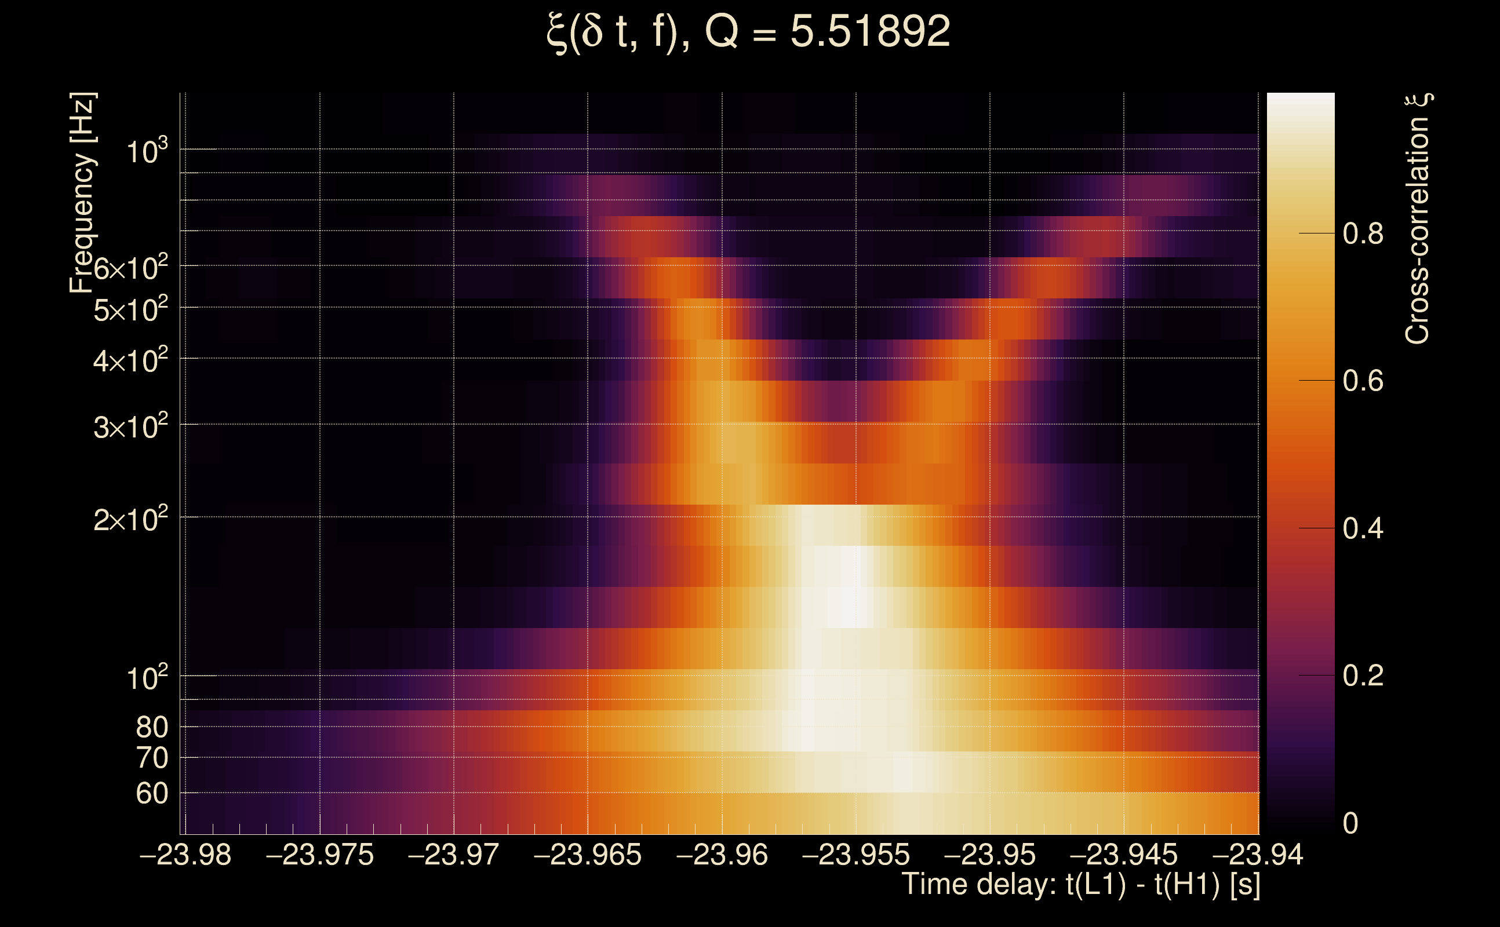The image size is (1500, 927).
Task: Click the Time delay t(L1) - t(H1) axis label
Action: pyautogui.click(x=1080, y=885)
